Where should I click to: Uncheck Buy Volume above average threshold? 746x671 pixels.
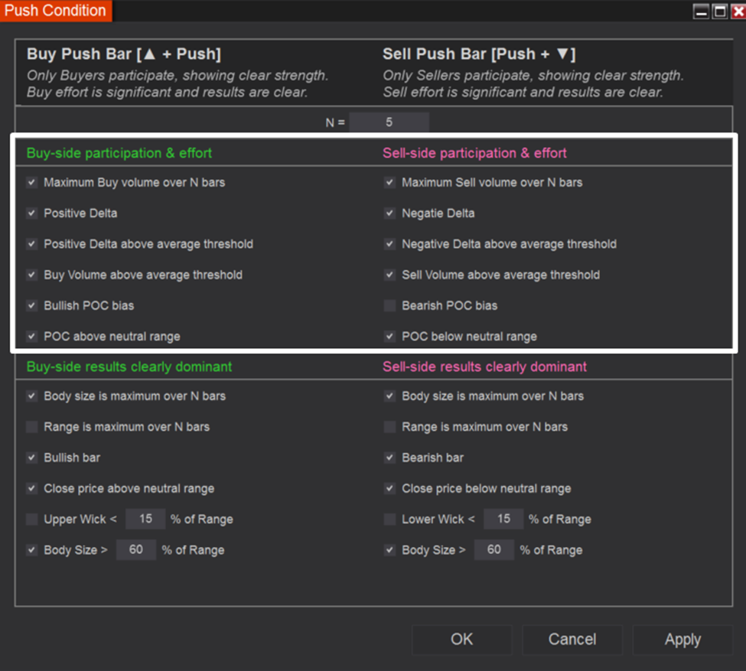(x=32, y=275)
